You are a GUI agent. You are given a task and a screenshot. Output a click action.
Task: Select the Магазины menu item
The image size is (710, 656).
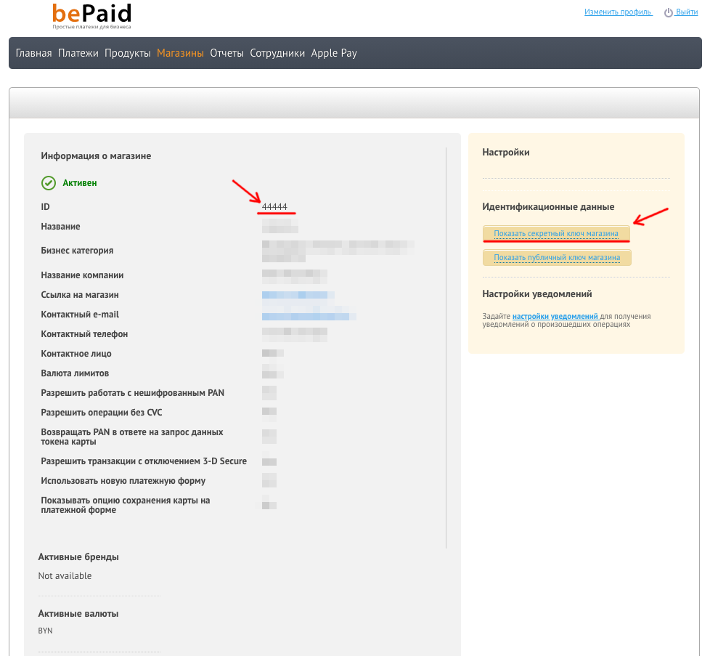[180, 53]
